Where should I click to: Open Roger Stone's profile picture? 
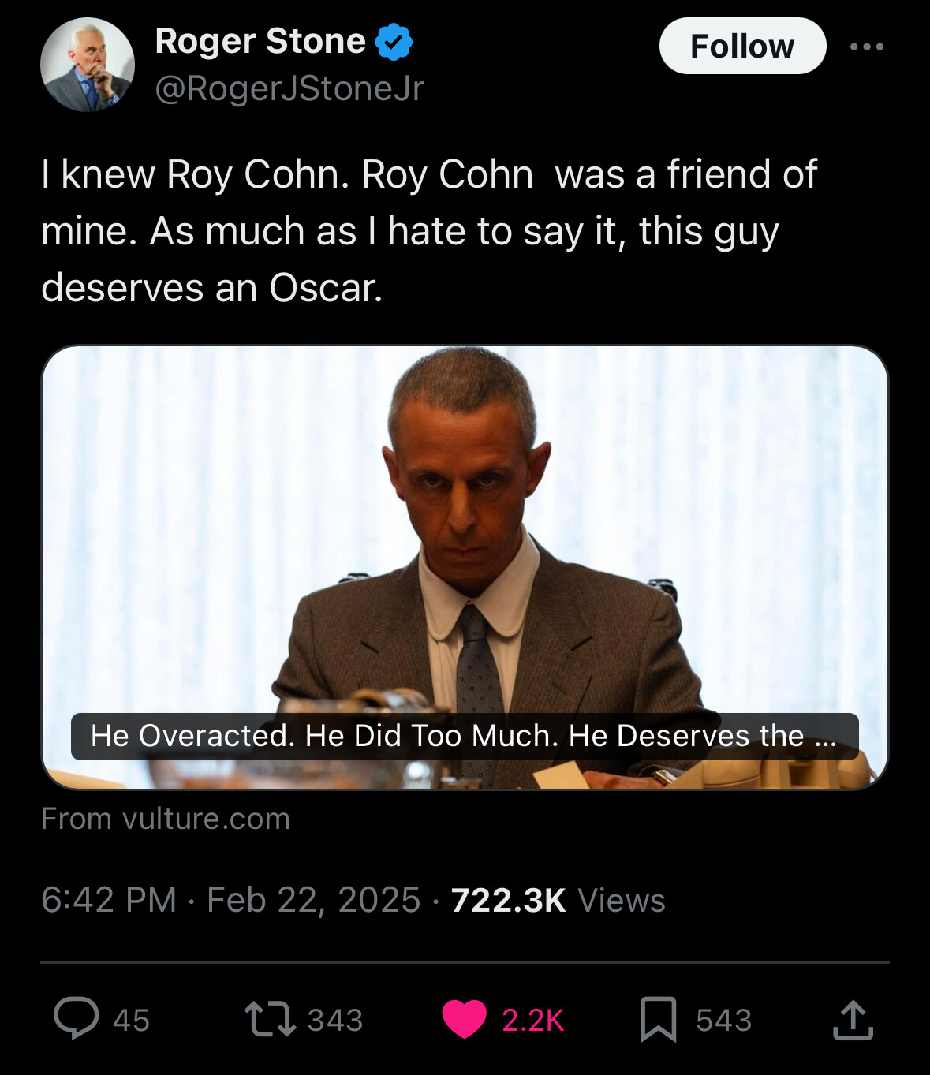88,65
